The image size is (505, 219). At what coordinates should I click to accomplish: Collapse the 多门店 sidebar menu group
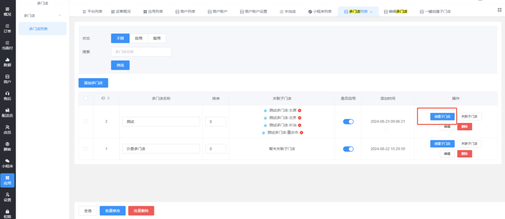coord(60,16)
